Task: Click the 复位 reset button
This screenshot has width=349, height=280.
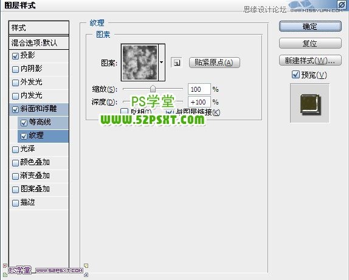Action: [x=310, y=43]
